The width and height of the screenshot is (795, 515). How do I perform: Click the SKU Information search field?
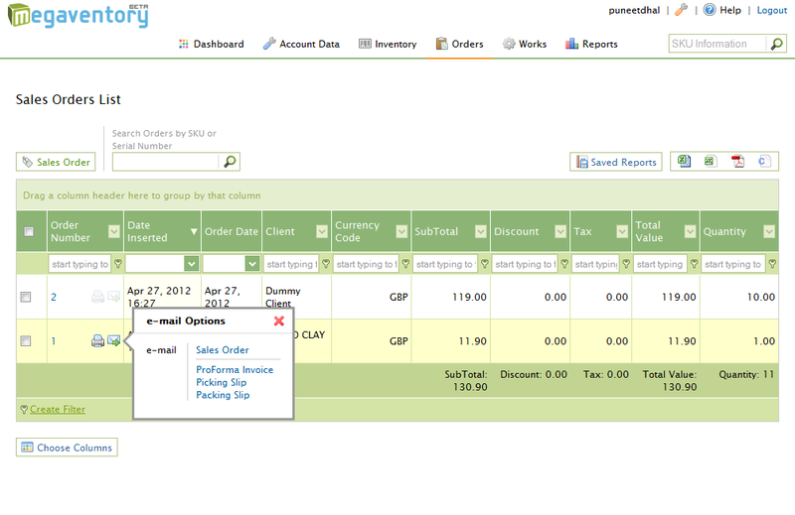click(716, 44)
